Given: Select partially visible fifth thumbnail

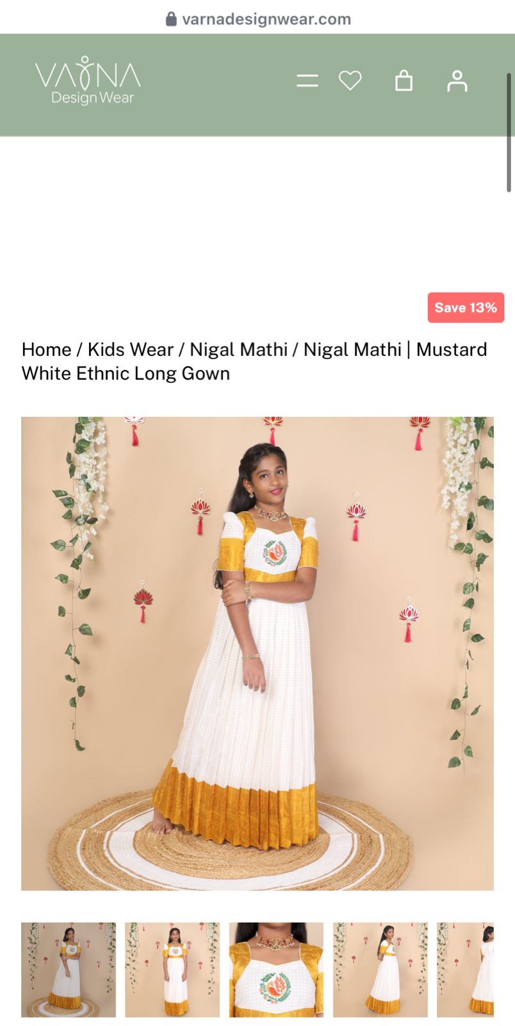Looking at the screenshot, I should click(x=466, y=970).
